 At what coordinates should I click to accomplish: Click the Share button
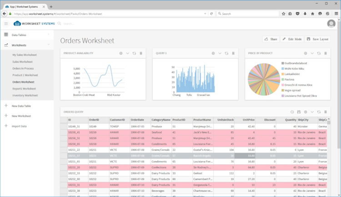pyautogui.click(x=271, y=39)
